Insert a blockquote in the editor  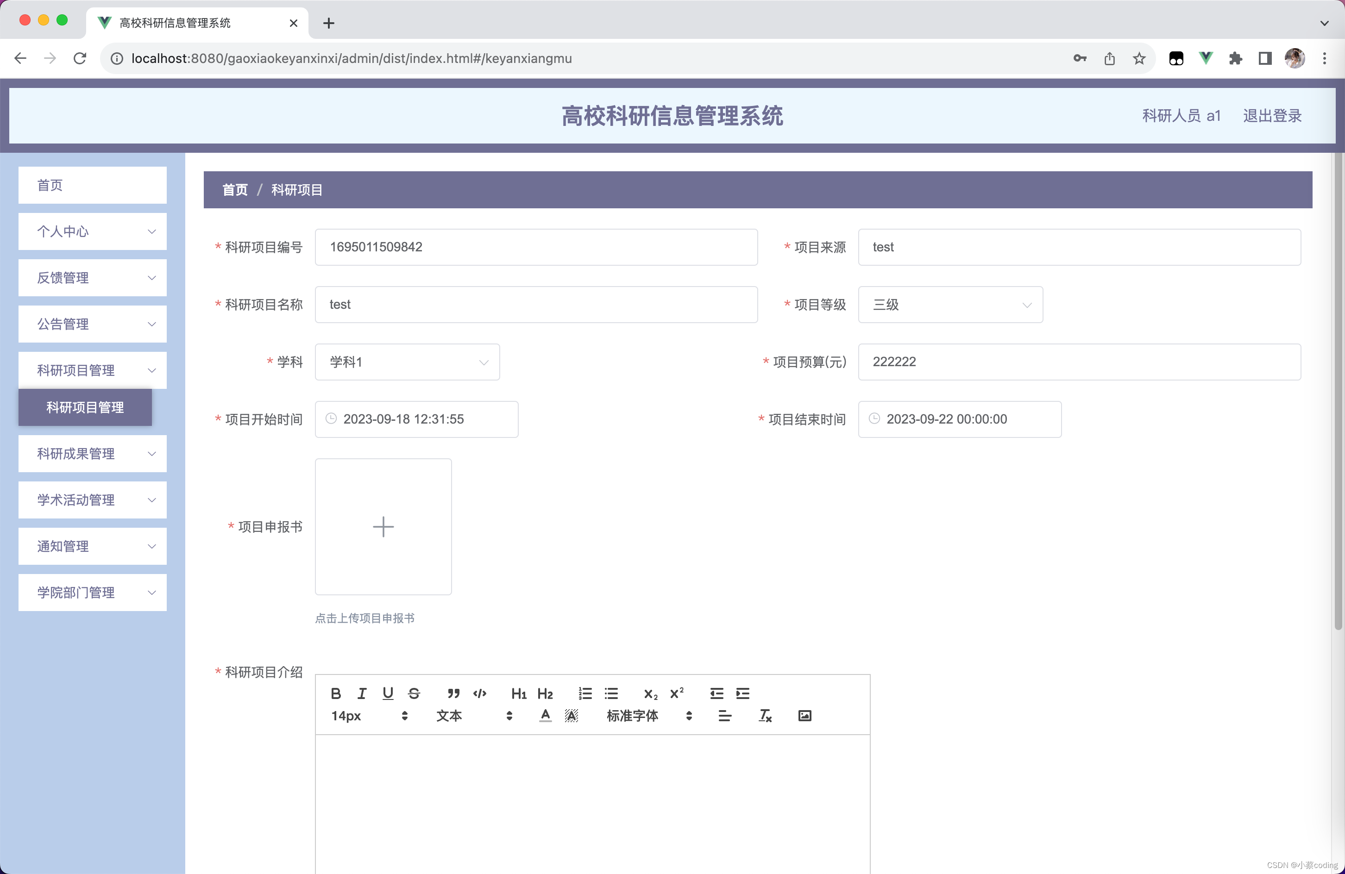click(x=453, y=693)
